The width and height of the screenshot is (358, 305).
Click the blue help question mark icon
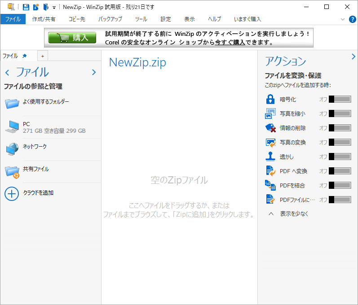pos(352,19)
